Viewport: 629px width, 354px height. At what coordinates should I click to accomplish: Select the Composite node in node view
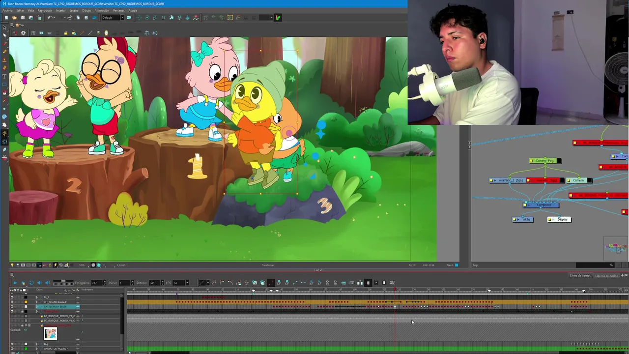pos(541,205)
